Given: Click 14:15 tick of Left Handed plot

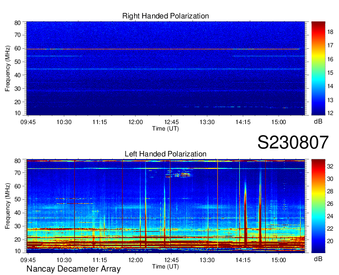Looking at the screenshot, I should coord(243,260).
